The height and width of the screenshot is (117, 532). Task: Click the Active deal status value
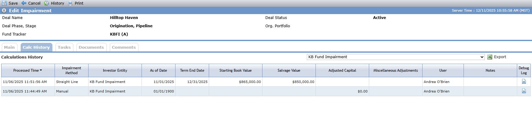(379, 18)
